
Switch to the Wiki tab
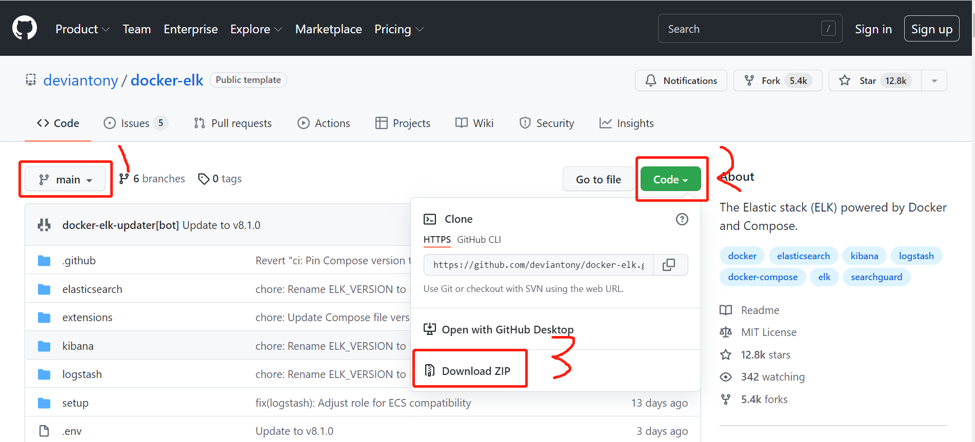(x=474, y=123)
